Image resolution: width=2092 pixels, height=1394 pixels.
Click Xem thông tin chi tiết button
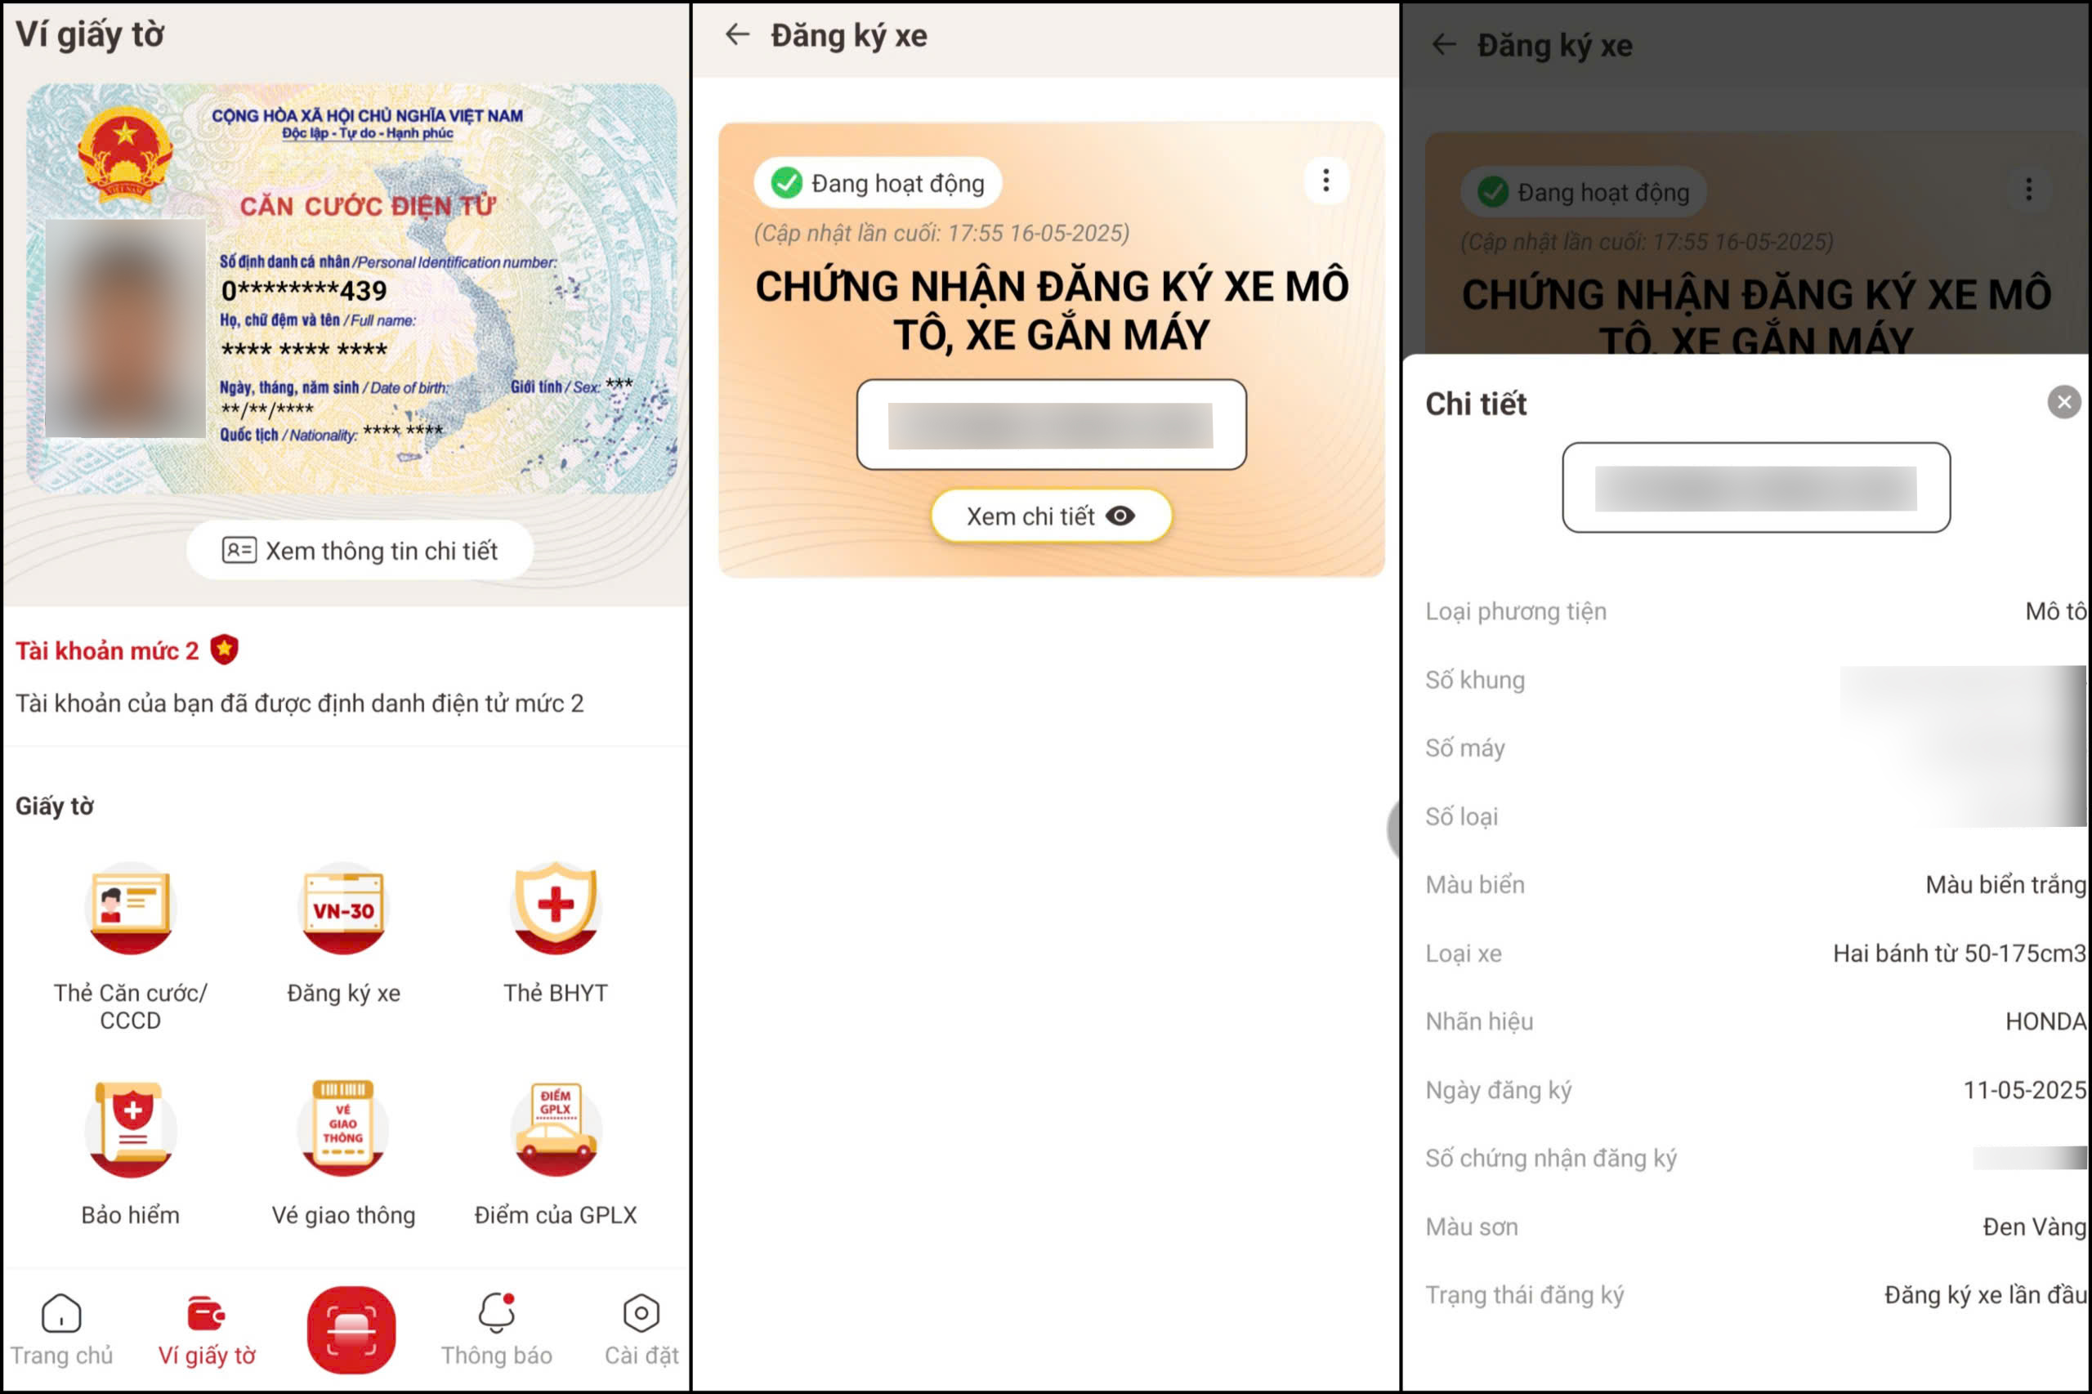point(360,550)
